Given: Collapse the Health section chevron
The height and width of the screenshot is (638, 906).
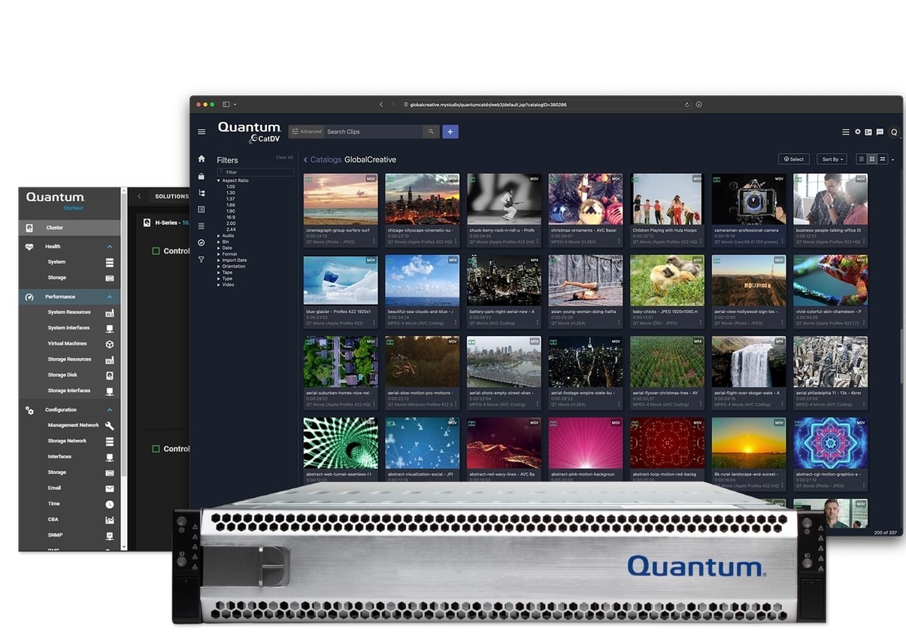Looking at the screenshot, I should pos(110,247).
